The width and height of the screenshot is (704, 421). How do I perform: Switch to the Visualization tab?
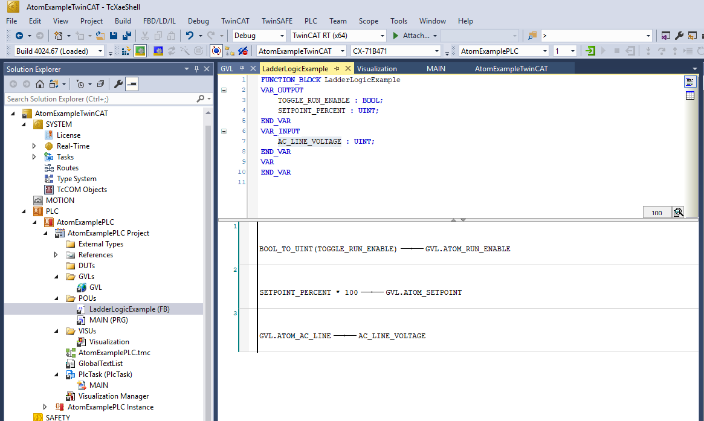pos(376,68)
